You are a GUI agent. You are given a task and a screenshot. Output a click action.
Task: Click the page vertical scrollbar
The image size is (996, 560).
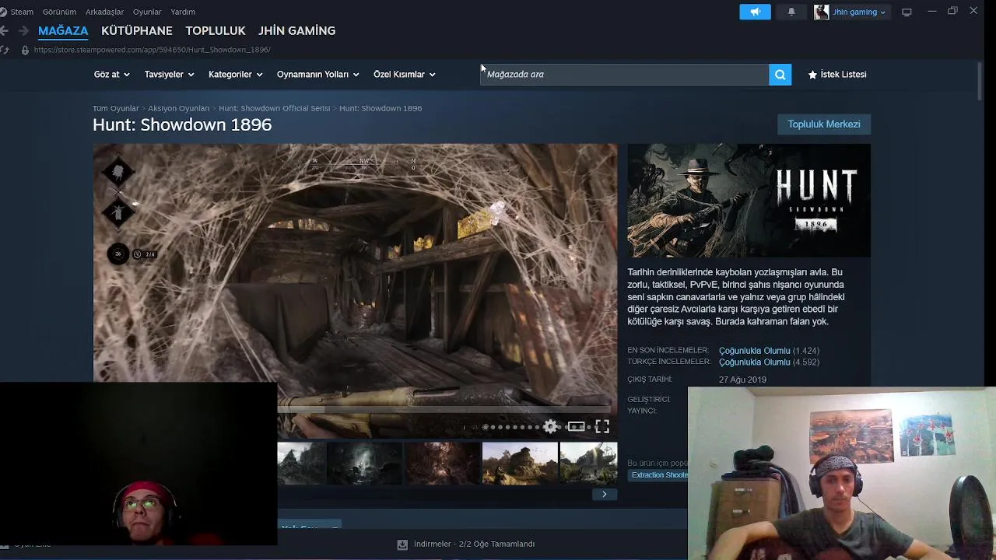(980, 81)
